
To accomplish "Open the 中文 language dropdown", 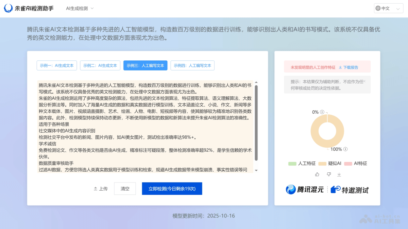I will point(388,8).
